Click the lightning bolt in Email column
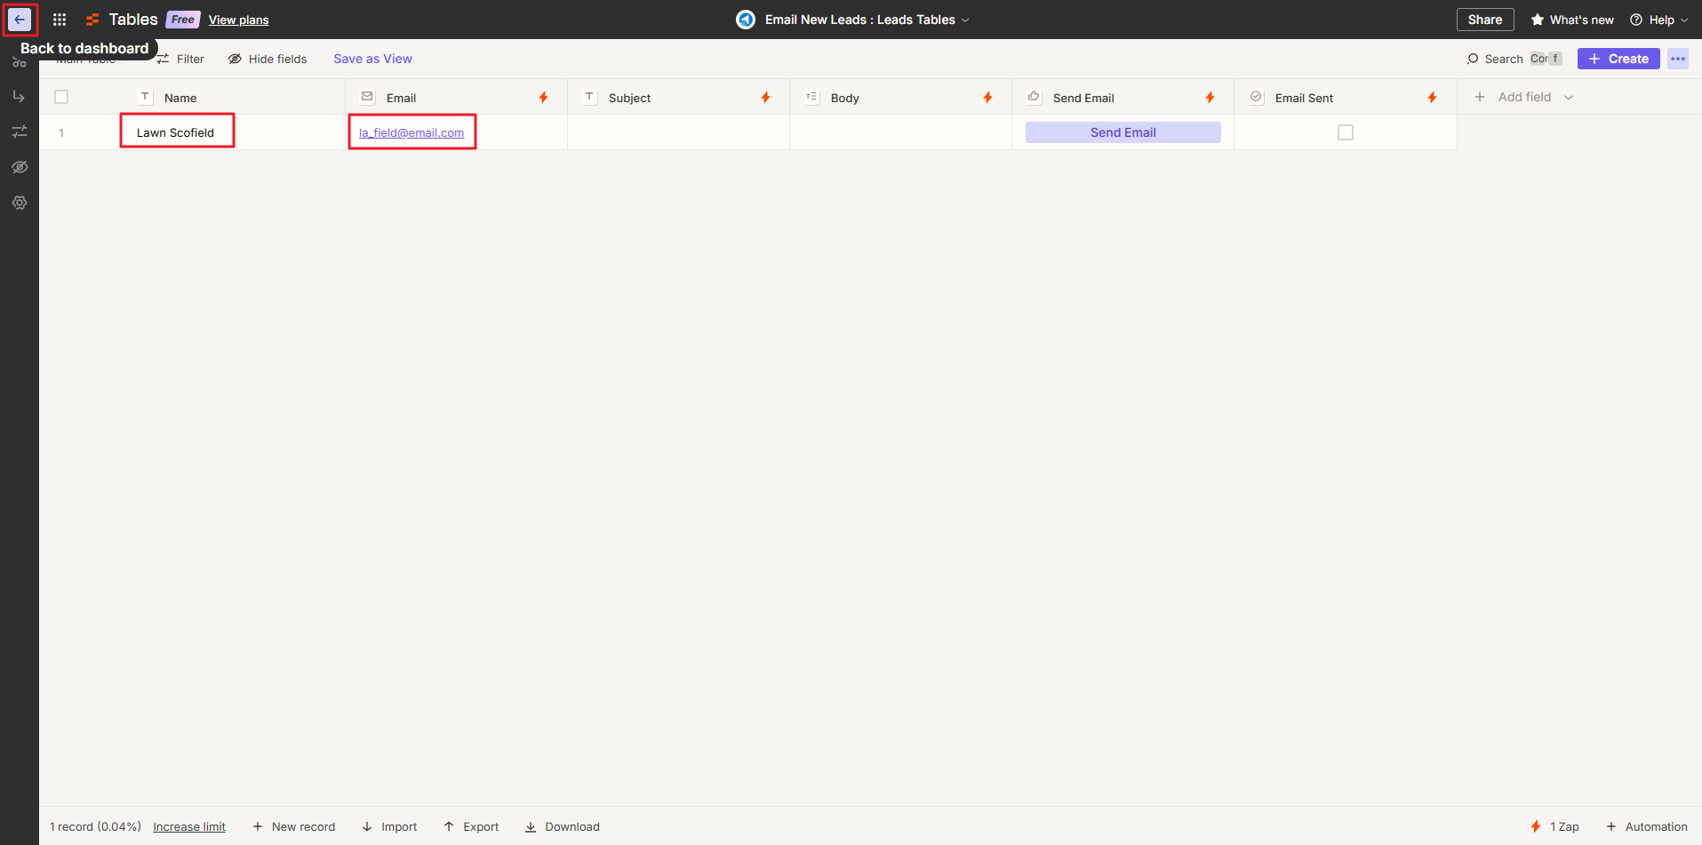 543,98
